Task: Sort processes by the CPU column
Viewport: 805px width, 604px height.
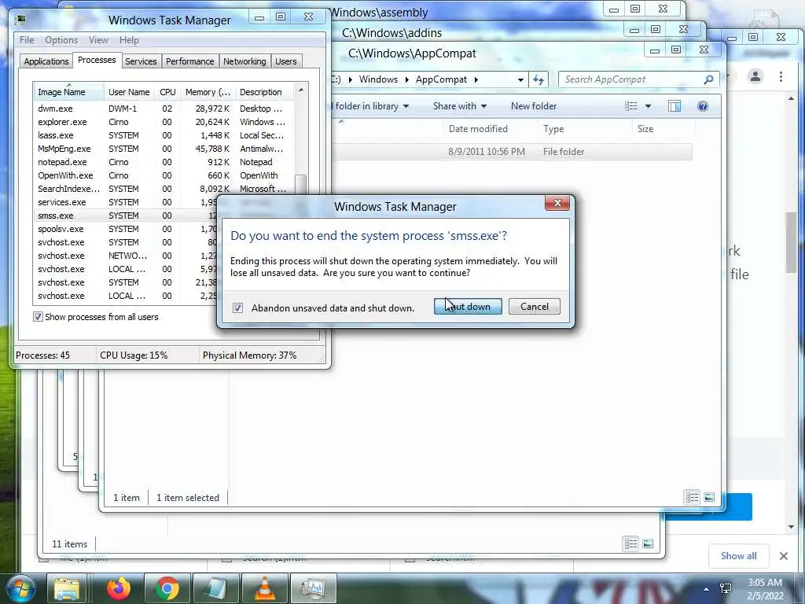Action: click(x=168, y=92)
